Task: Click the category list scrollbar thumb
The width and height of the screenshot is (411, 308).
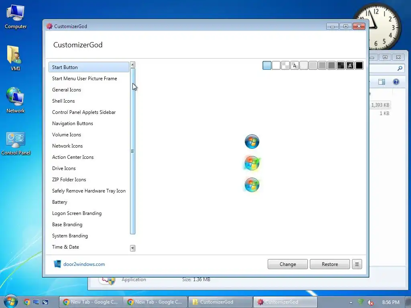Action: [132, 151]
